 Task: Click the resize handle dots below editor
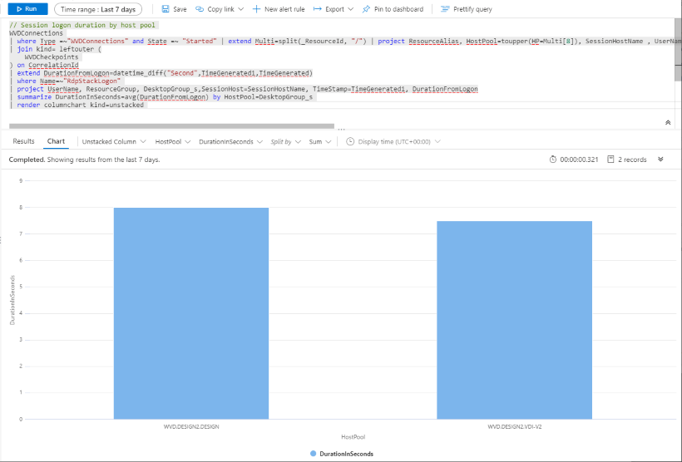tap(342, 129)
